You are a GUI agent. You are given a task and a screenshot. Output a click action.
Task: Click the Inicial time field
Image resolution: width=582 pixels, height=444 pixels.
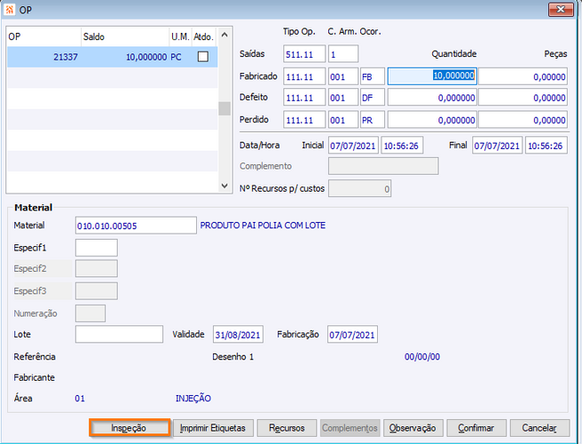click(x=402, y=146)
